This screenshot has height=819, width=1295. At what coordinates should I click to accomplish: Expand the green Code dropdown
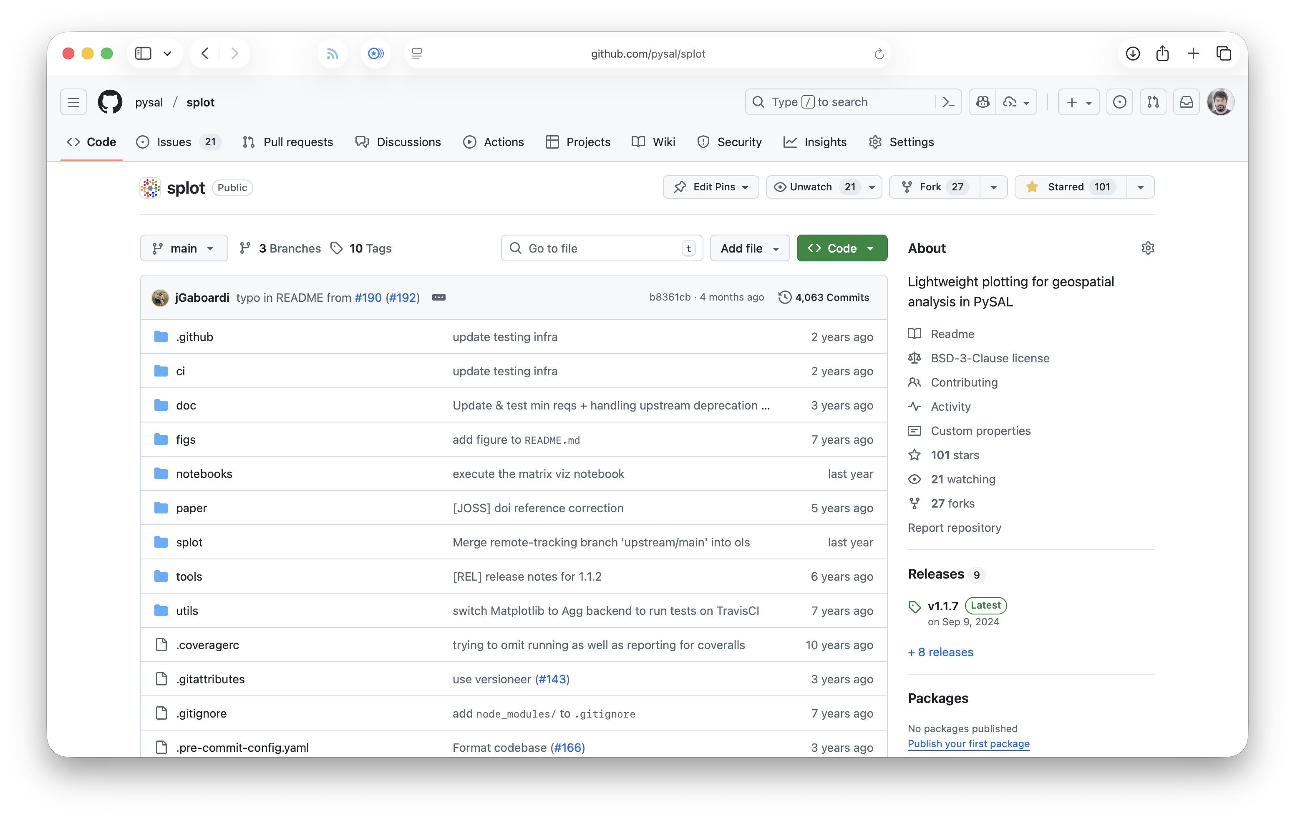pyautogui.click(x=841, y=248)
